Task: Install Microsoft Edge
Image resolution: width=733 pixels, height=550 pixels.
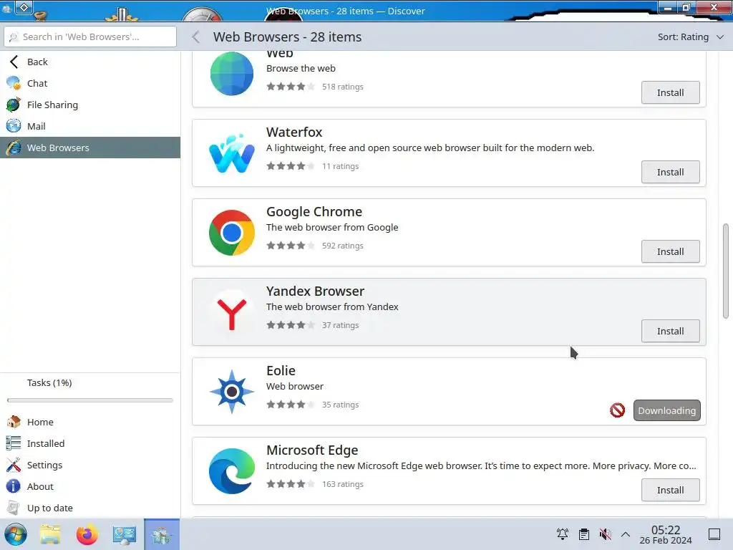Action: [x=670, y=490]
